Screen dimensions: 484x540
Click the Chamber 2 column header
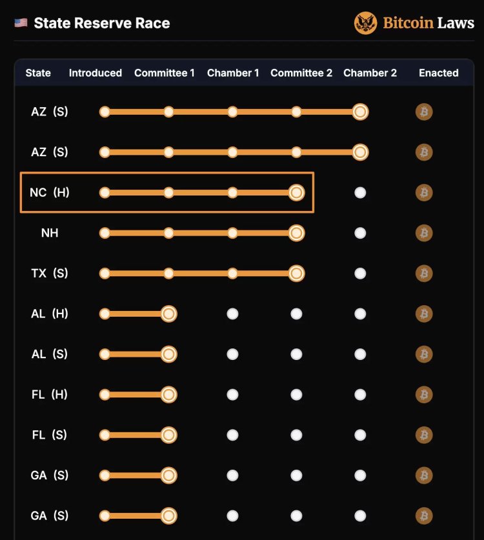(370, 73)
